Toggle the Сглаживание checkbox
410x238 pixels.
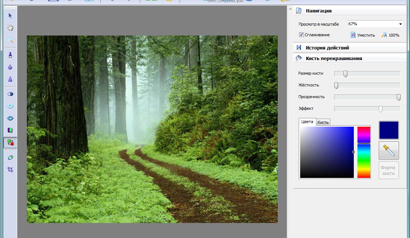(x=301, y=35)
